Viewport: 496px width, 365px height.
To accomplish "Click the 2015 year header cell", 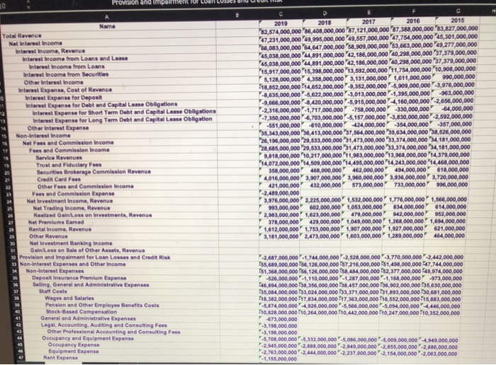I will coord(458,21).
